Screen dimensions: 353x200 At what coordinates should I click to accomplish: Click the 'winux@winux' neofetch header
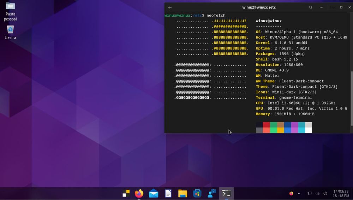click(269, 21)
